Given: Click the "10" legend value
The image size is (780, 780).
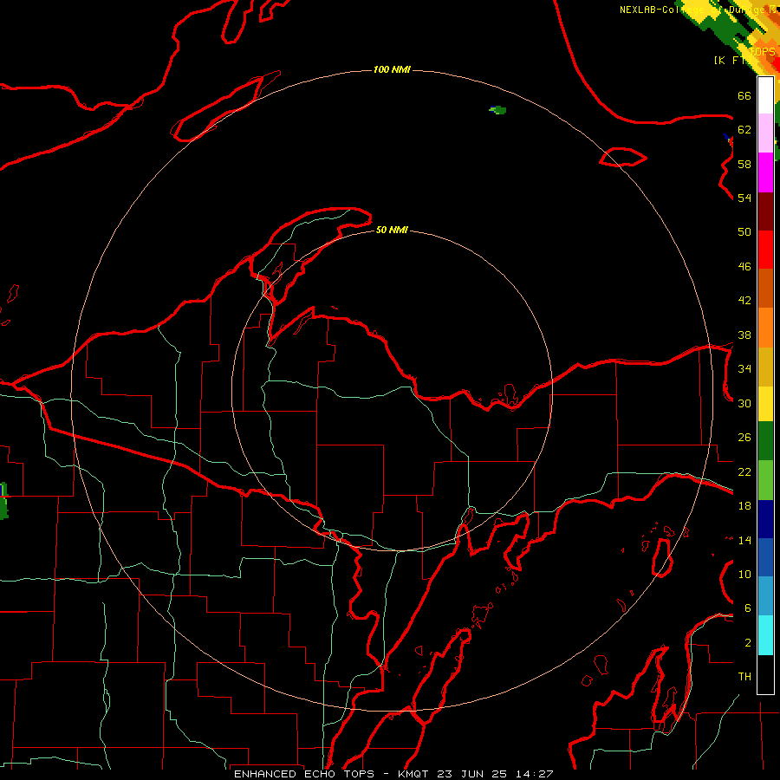Looking at the screenshot, I should pos(744,575).
